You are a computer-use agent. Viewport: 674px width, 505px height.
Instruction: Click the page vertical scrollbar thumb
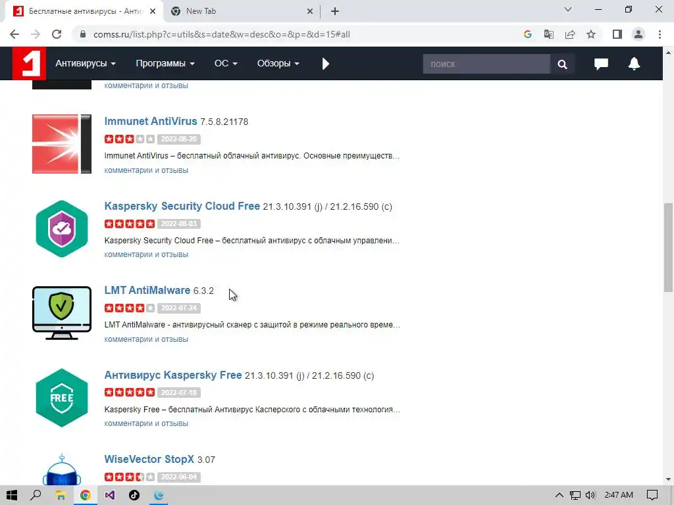[x=668, y=247]
